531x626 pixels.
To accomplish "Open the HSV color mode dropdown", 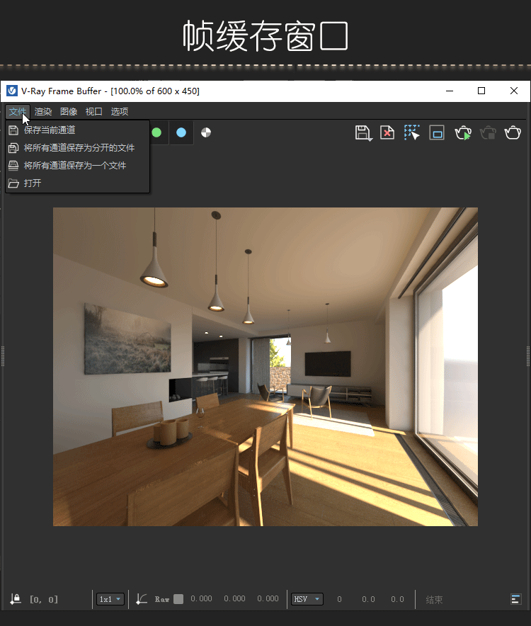I will pos(307,599).
